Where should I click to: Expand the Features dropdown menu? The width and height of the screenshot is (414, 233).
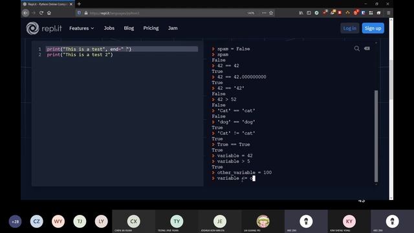coord(82,28)
